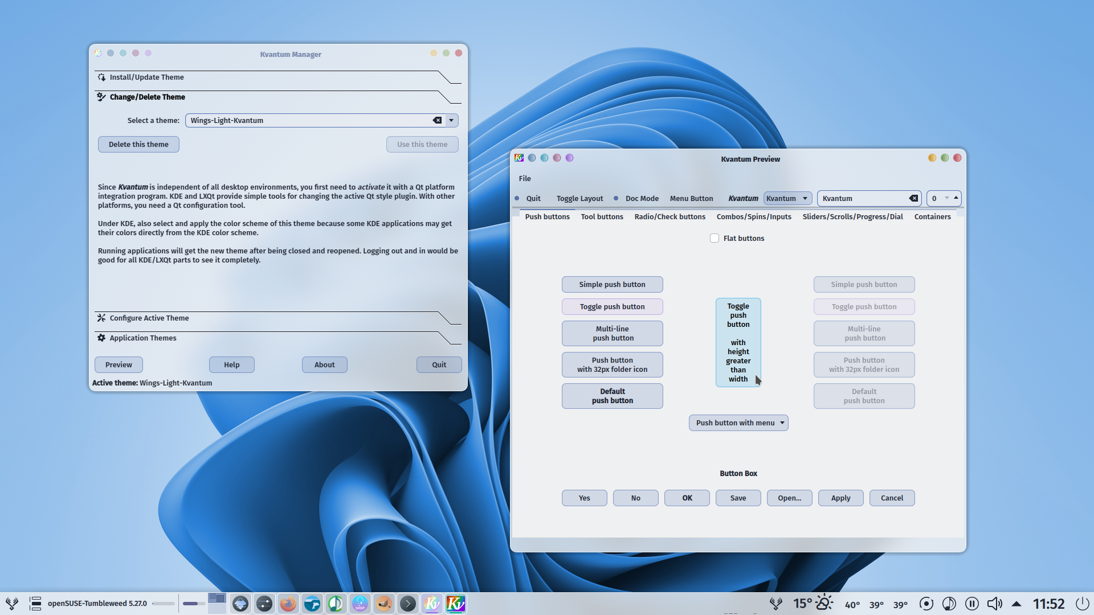1094x615 pixels.
Task: Switch to the Containers tab
Action: click(x=932, y=216)
